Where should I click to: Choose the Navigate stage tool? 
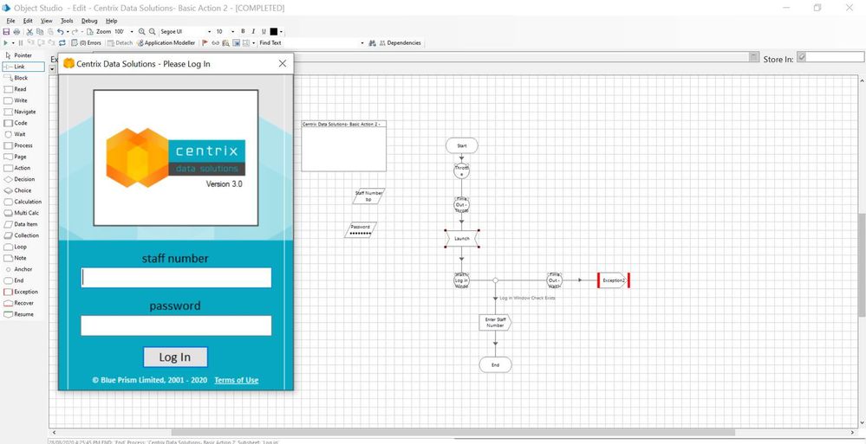(x=23, y=112)
